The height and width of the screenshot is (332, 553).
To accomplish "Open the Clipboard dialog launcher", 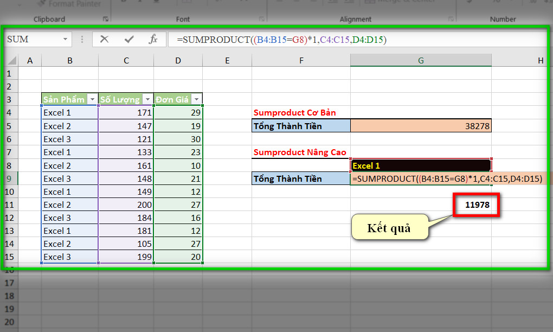I will (x=106, y=19).
